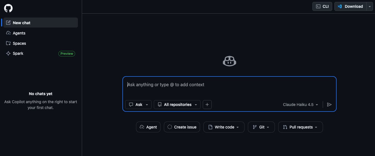Click the VS Code icon on Download
The width and height of the screenshot is (375, 156).
[340, 6]
